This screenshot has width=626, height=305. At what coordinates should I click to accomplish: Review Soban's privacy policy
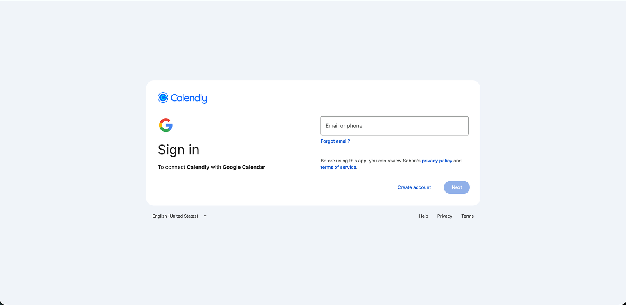click(x=437, y=160)
